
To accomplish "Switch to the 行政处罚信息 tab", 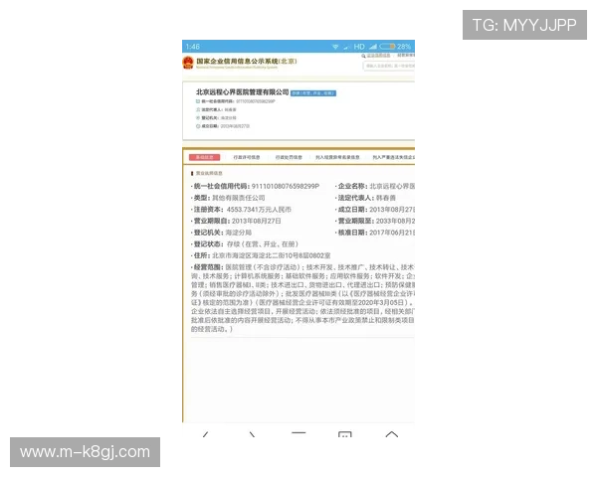I will point(289,157).
